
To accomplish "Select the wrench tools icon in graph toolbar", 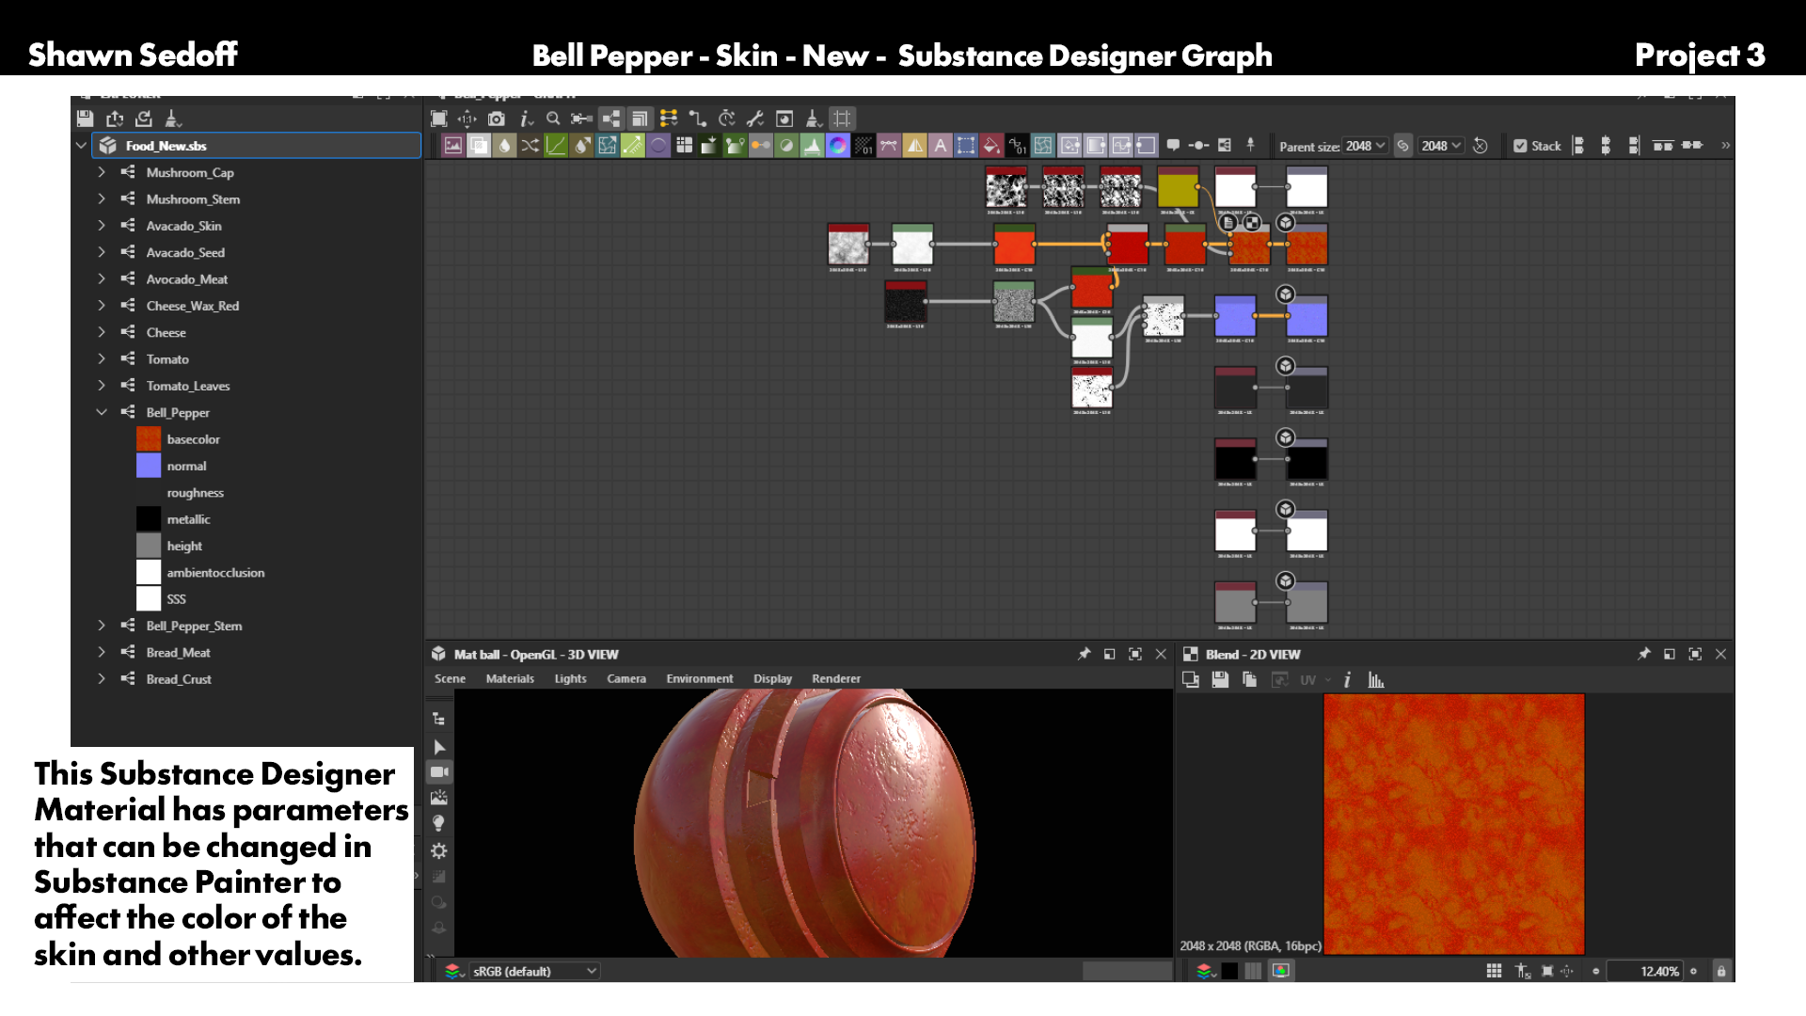I will [755, 119].
